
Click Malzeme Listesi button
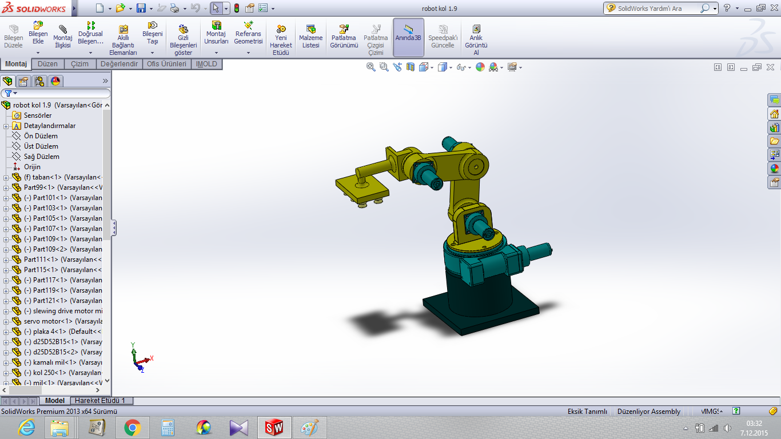pos(311,37)
